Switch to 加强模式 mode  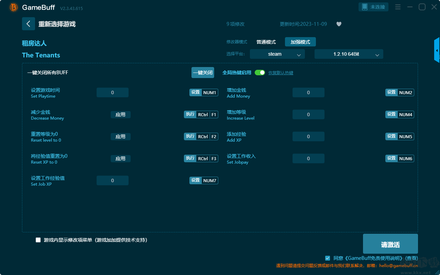coord(300,42)
